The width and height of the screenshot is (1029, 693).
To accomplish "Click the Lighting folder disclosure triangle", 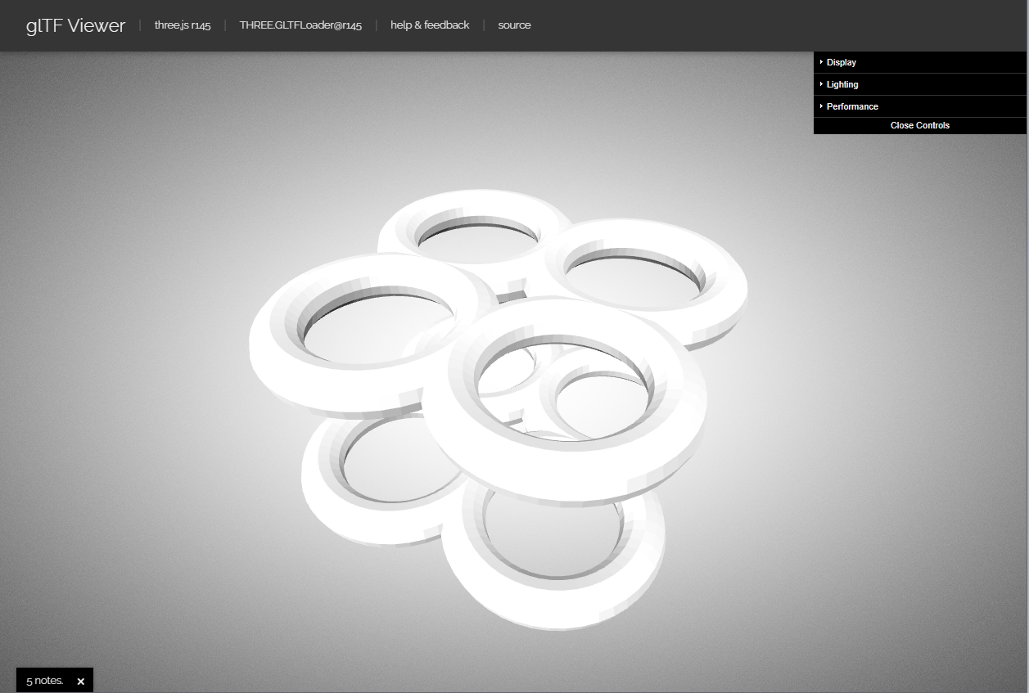I will [821, 84].
